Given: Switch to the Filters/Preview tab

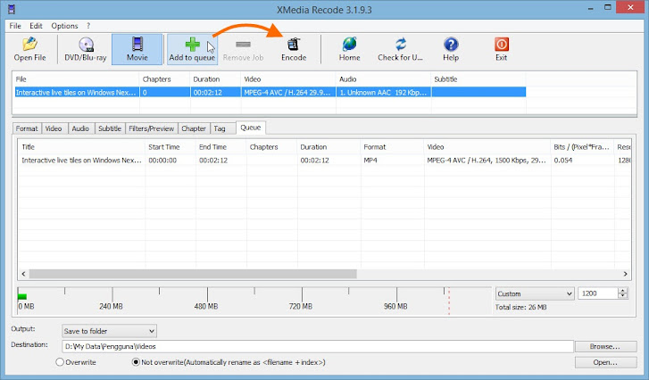Looking at the screenshot, I should pyautogui.click(x=152, y=128).
